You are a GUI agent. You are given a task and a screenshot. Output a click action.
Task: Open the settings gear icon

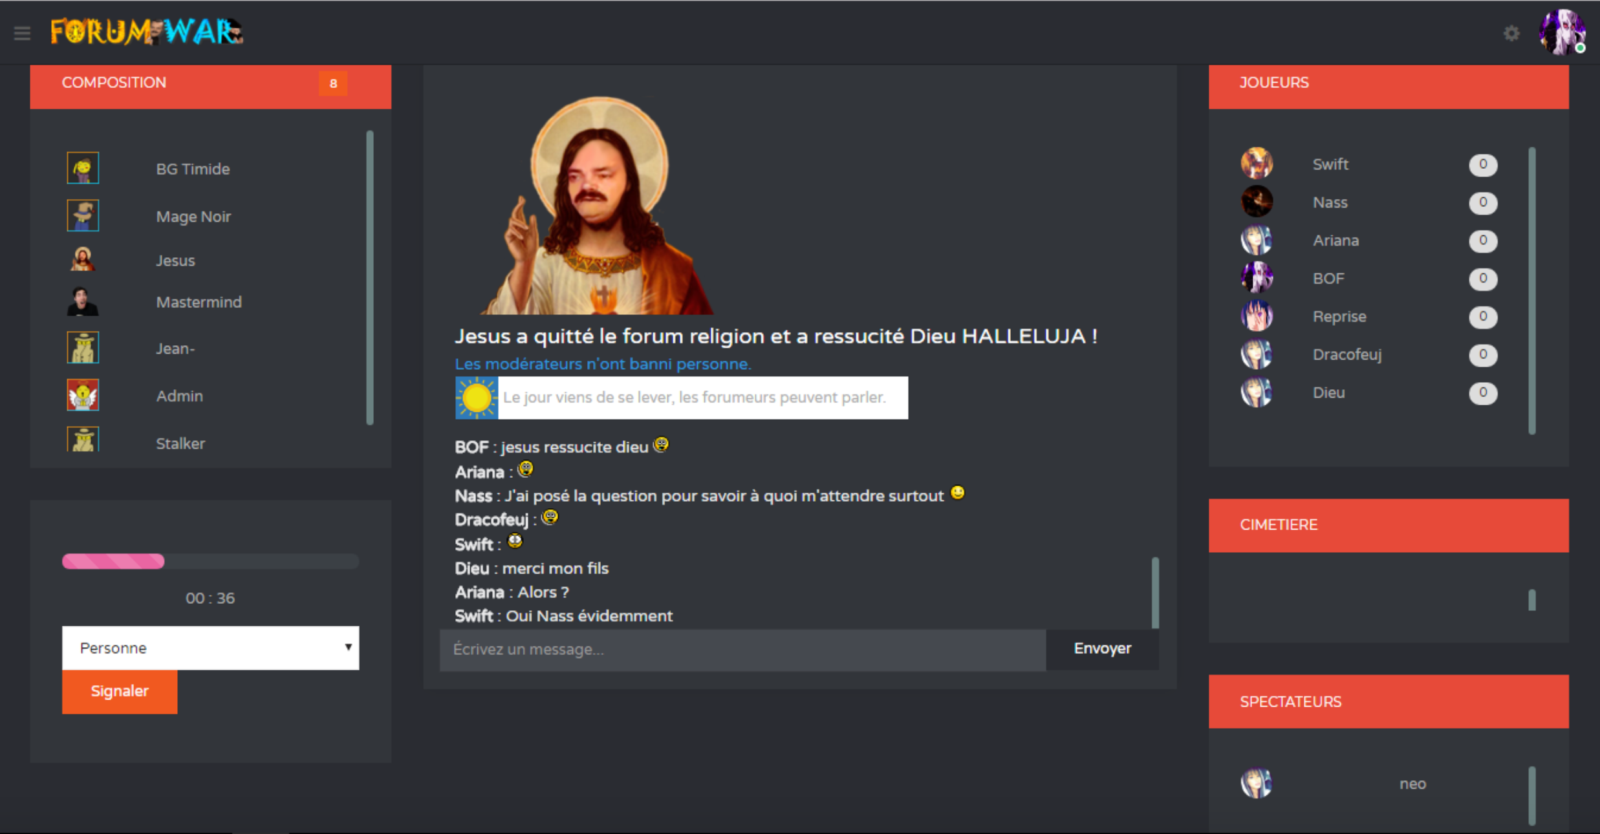point(1511,33)
